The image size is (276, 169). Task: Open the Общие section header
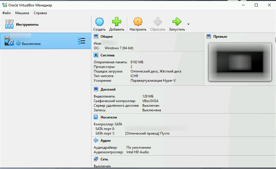point(106,37)
